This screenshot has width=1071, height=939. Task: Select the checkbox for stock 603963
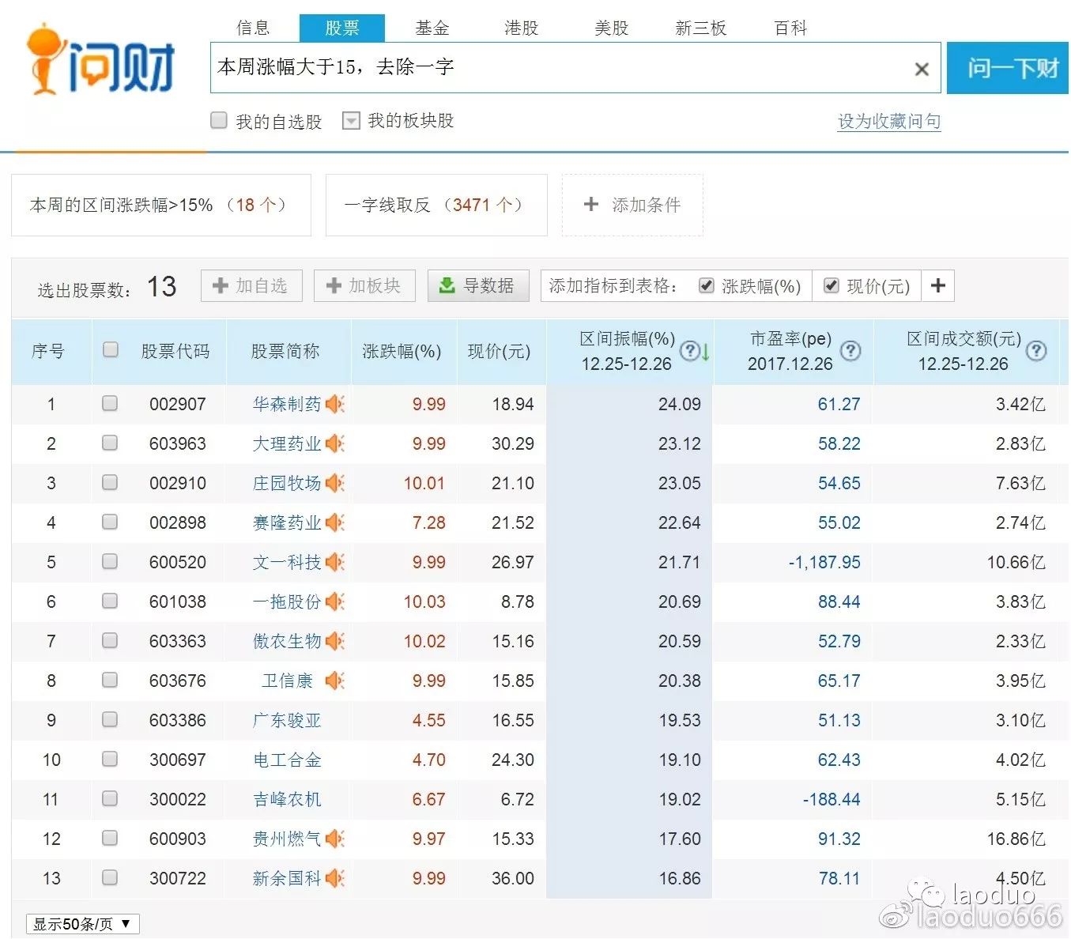tap(110, 443)
